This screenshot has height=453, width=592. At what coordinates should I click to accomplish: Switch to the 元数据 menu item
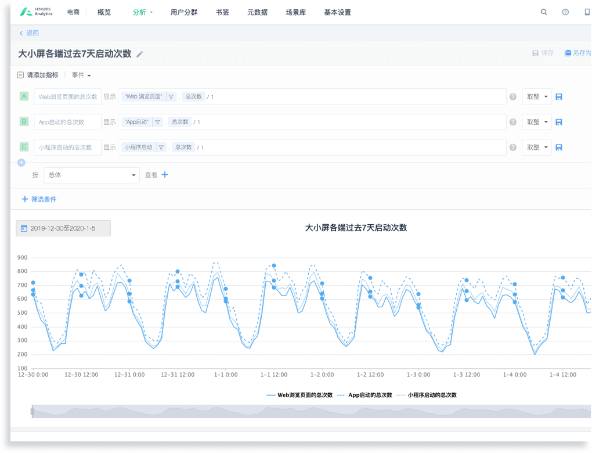pos(257,12)
